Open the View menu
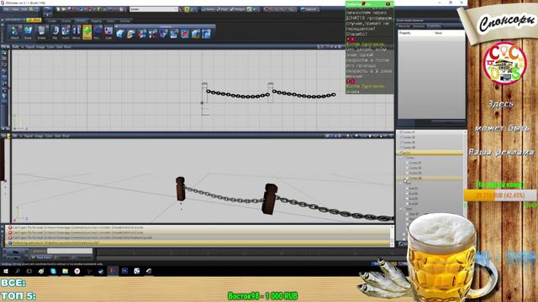Viewport: 538px width, 302px height. [15, 9]
